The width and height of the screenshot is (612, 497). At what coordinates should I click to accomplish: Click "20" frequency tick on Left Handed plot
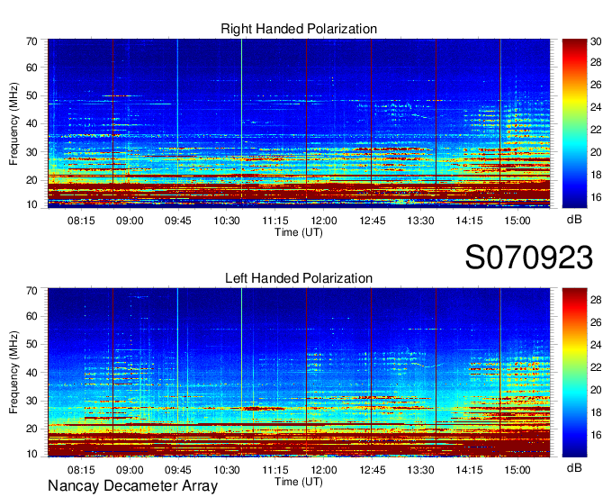click(31, 429)
